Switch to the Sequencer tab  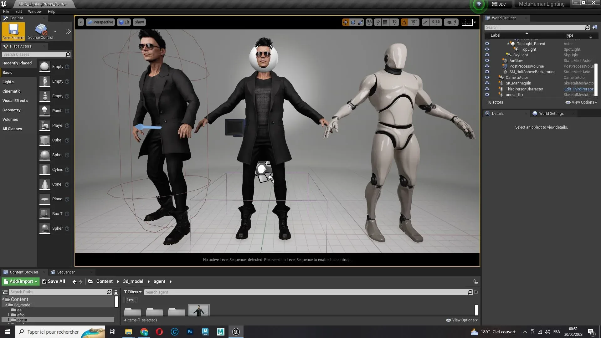coord(66,272)
